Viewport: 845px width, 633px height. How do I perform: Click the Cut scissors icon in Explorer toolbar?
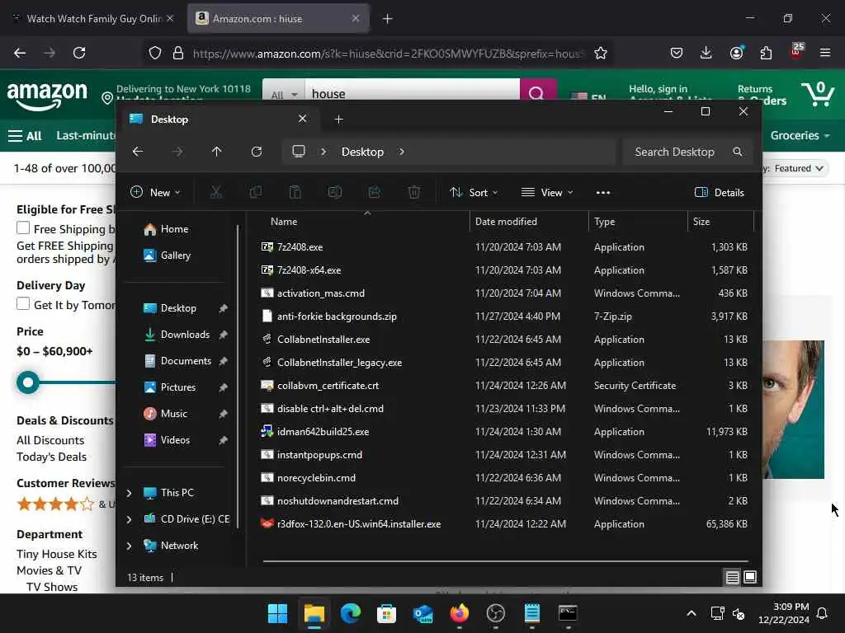click(x=216, y=192)
